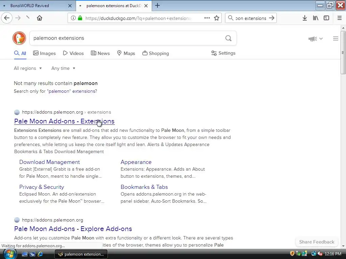
Task: Click the DuckDuckGo duck logo
Action: click(x=19, y=38)
